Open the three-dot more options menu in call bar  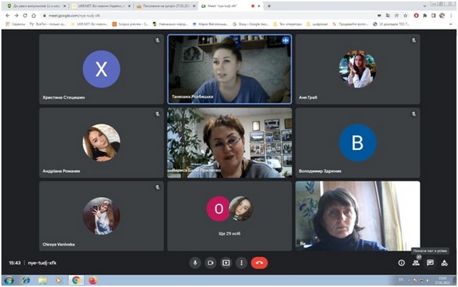[241, 263]
